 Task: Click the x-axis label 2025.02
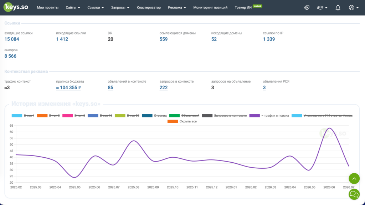coord(16,187)
